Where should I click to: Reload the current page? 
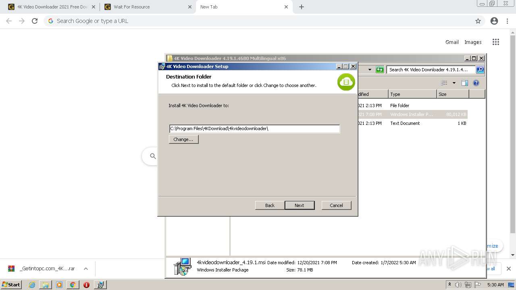click(35, 21)
